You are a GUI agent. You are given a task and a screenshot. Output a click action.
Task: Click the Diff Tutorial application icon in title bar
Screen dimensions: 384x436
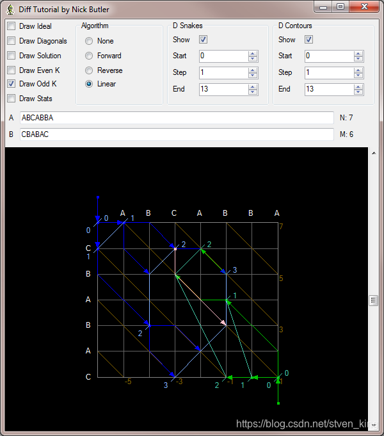[x=10, y=10]
